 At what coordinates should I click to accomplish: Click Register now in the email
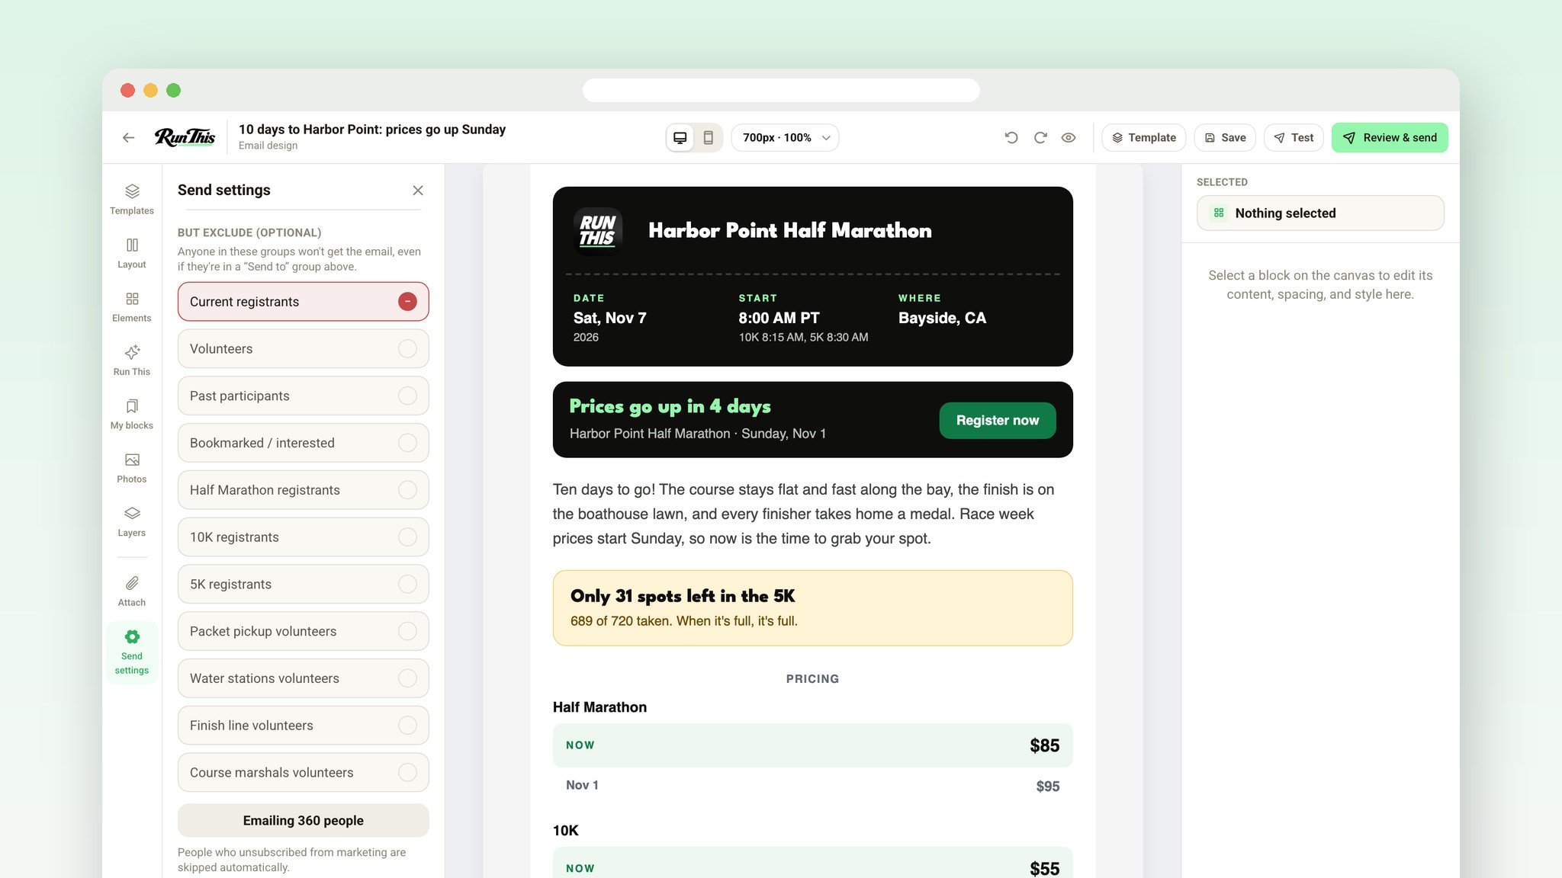pyautogui.click(x=998, y=421)
